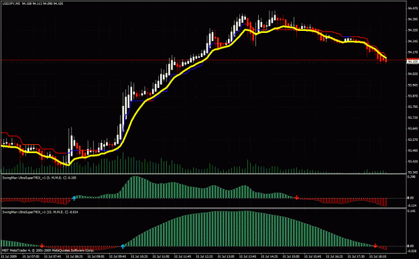Click the 15 Jul 18:10 time axis label

pos(378,256)
